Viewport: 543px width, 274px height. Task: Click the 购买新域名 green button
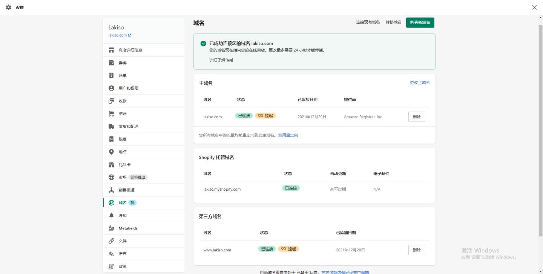[x=420, y=22]
